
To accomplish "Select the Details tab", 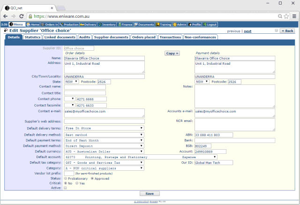I will pos(14,37).
